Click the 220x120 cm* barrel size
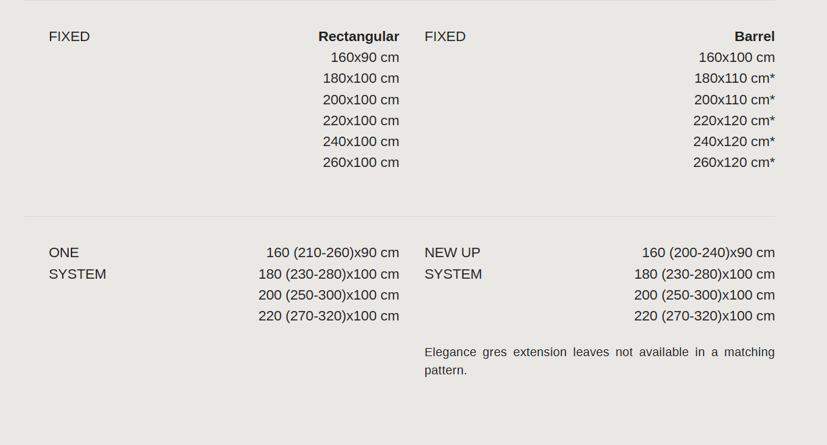827x445 pixels. 734,121
